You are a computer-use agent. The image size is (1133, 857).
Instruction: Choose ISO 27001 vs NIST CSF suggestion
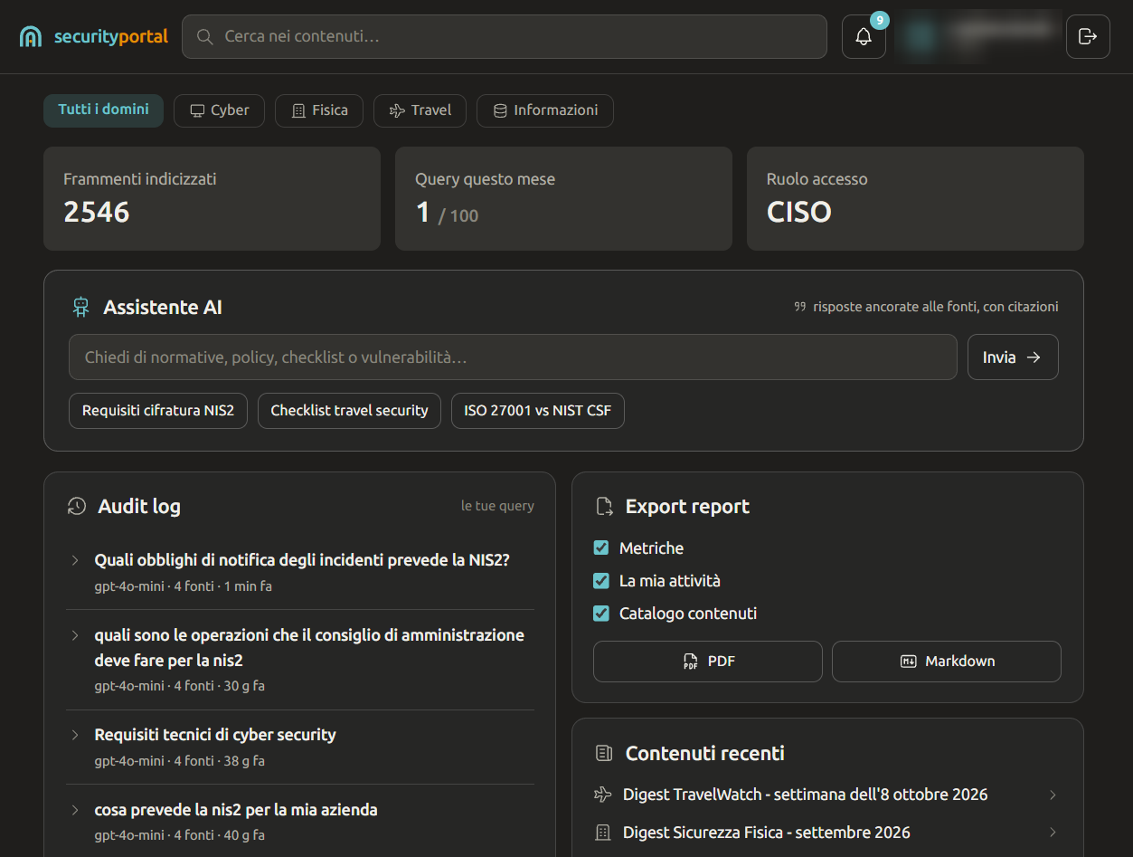tap(538, 411)
